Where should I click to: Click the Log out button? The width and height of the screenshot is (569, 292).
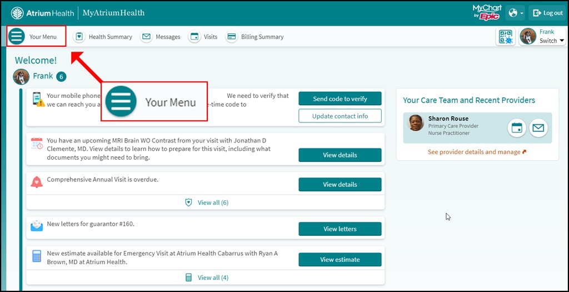[x=547, y=13]
